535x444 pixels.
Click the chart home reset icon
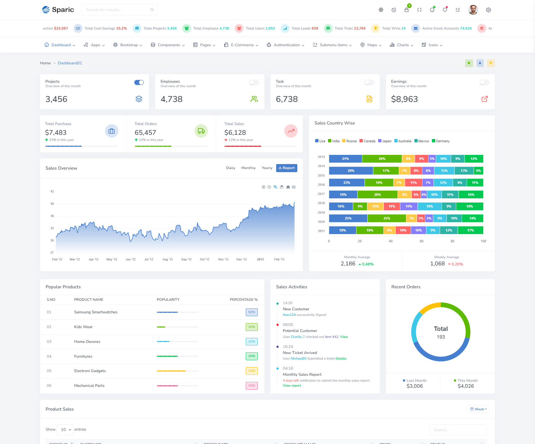click(288, 187)
